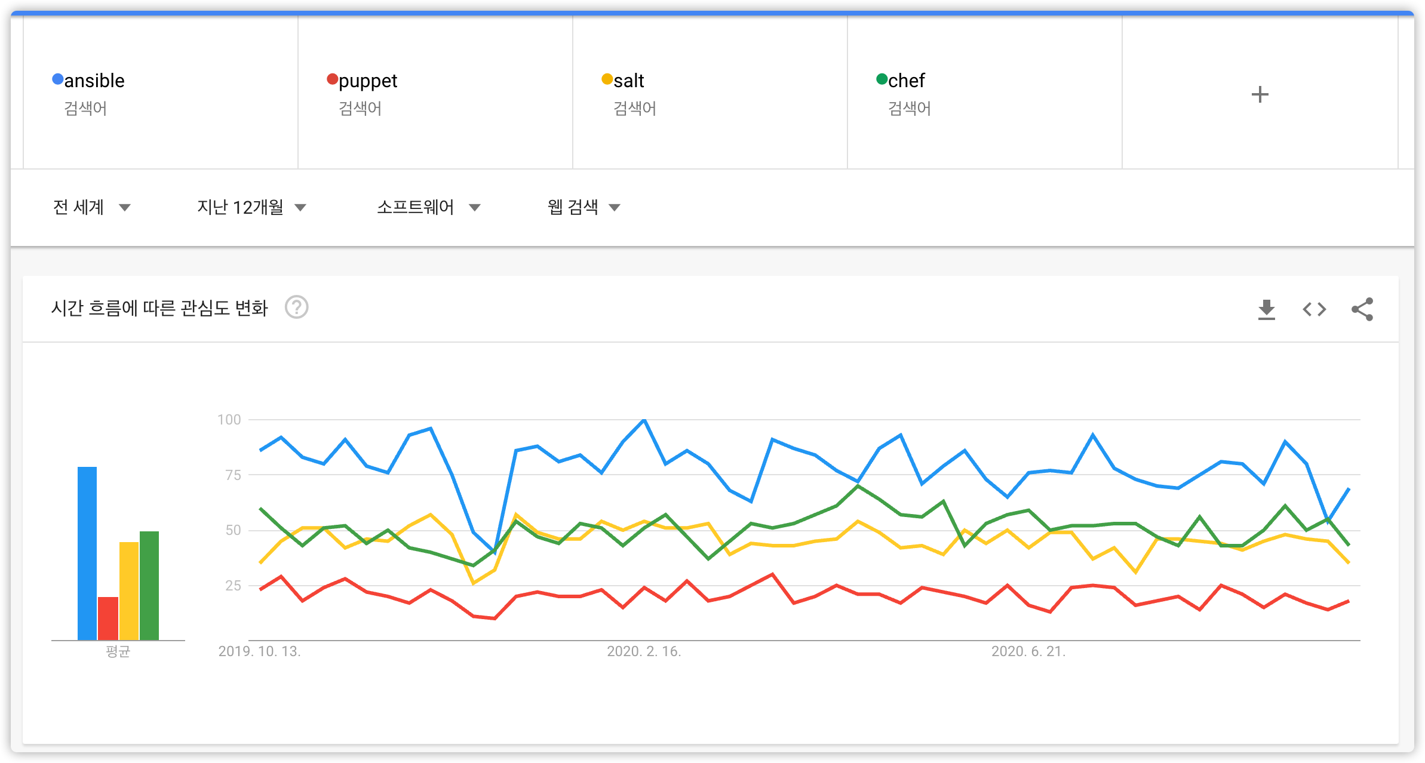Click the red puppet color dot

pos(333,79)
